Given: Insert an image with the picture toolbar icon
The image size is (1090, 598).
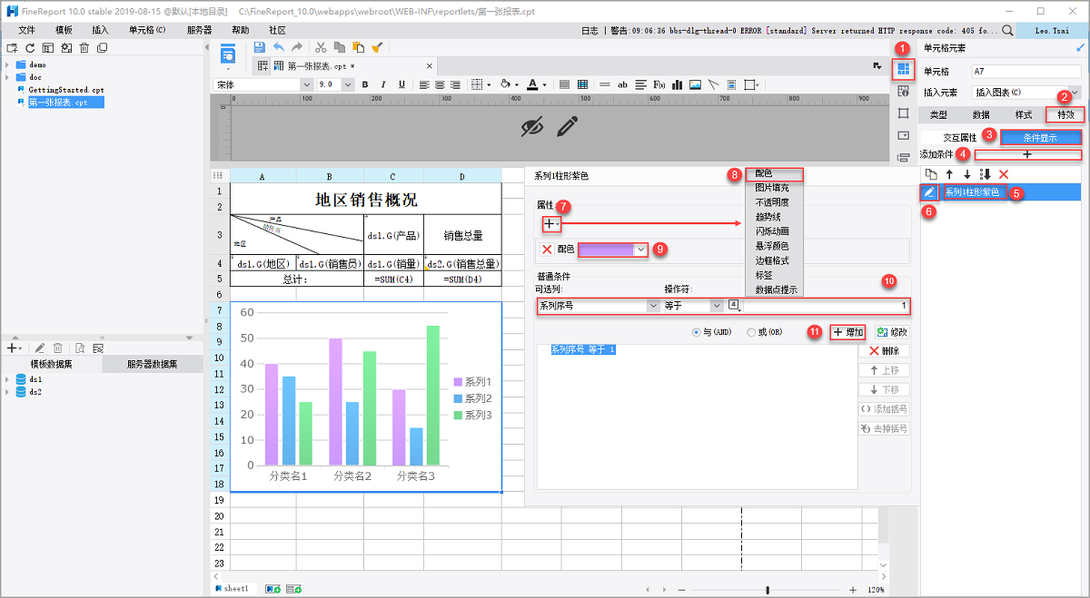Looking at the screenshot, I should point(694,84).
